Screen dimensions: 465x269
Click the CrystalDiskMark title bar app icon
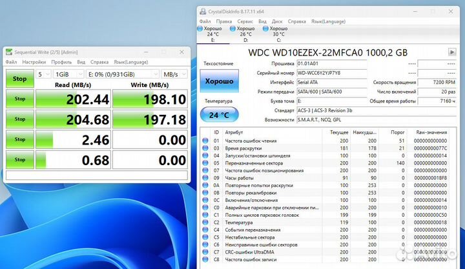pyautogui.click(x=9, y=52)
